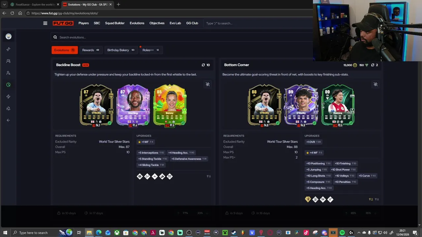Open the 85 Beney player card
This screenshot has height=237, width=422.
[x=170, y=105]
